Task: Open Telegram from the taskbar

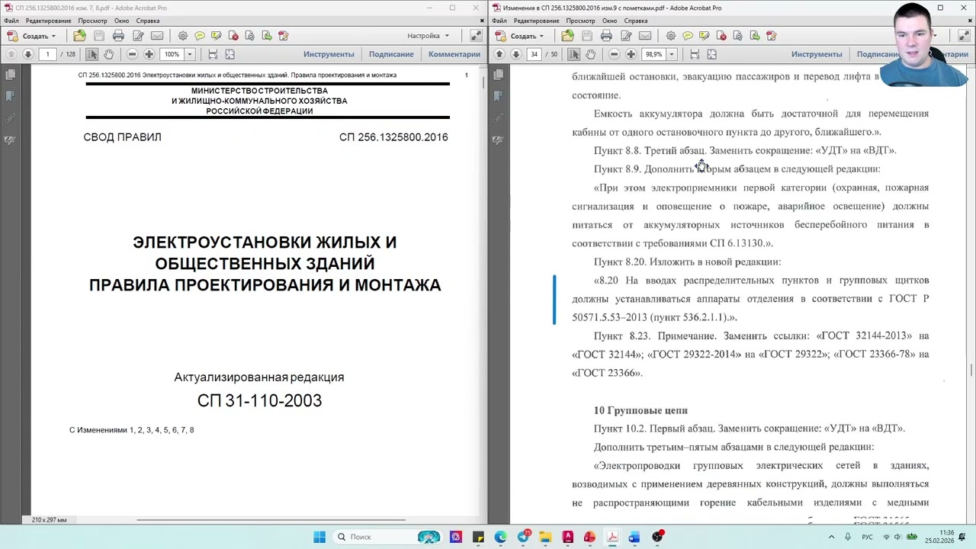Action: (523, 537)
